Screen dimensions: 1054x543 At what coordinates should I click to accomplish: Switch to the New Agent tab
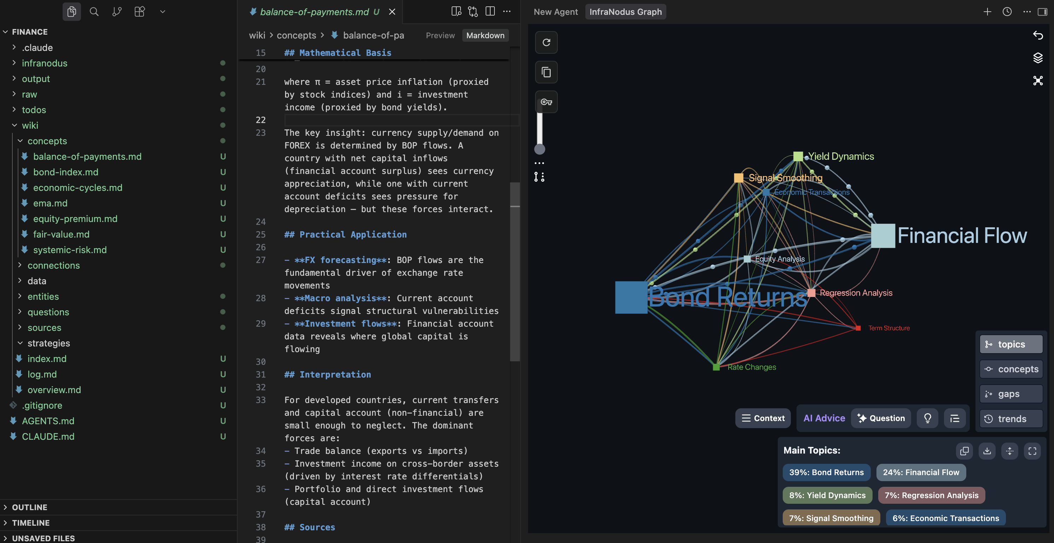pyautogui.click(x=556, y=12)
